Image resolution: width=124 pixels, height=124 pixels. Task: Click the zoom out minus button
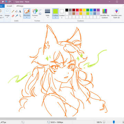click(104, 122)
